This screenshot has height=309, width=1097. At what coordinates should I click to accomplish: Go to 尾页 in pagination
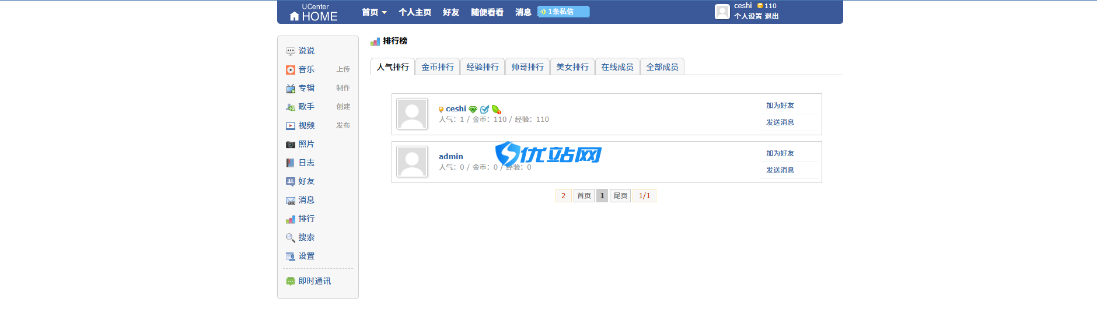click(620, 196)
